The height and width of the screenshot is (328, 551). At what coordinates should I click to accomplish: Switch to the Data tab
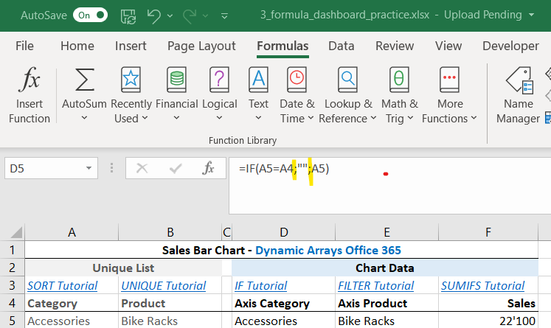[x=342, y=46]
